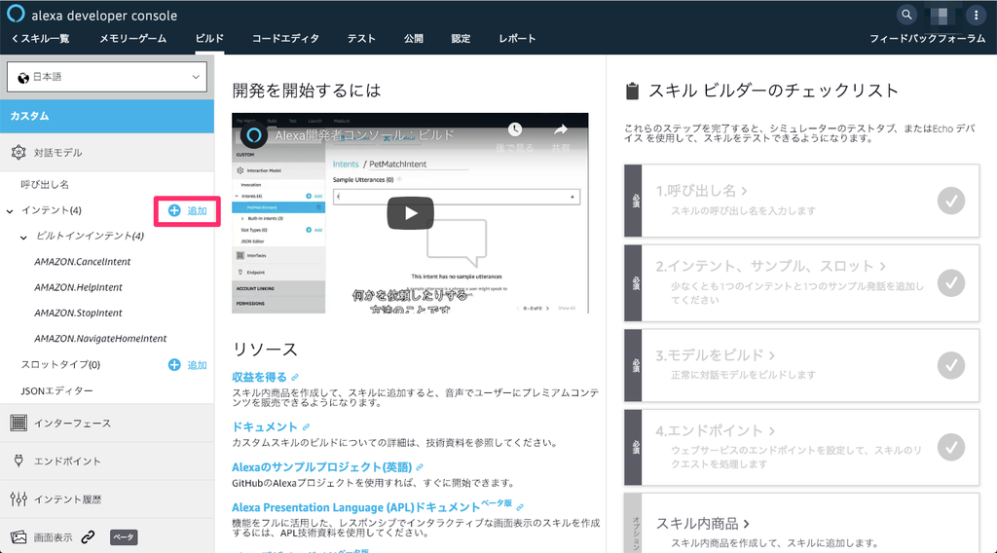Switch to the ビルド tab
Screen dimensions: 997x553
point(209,39)
